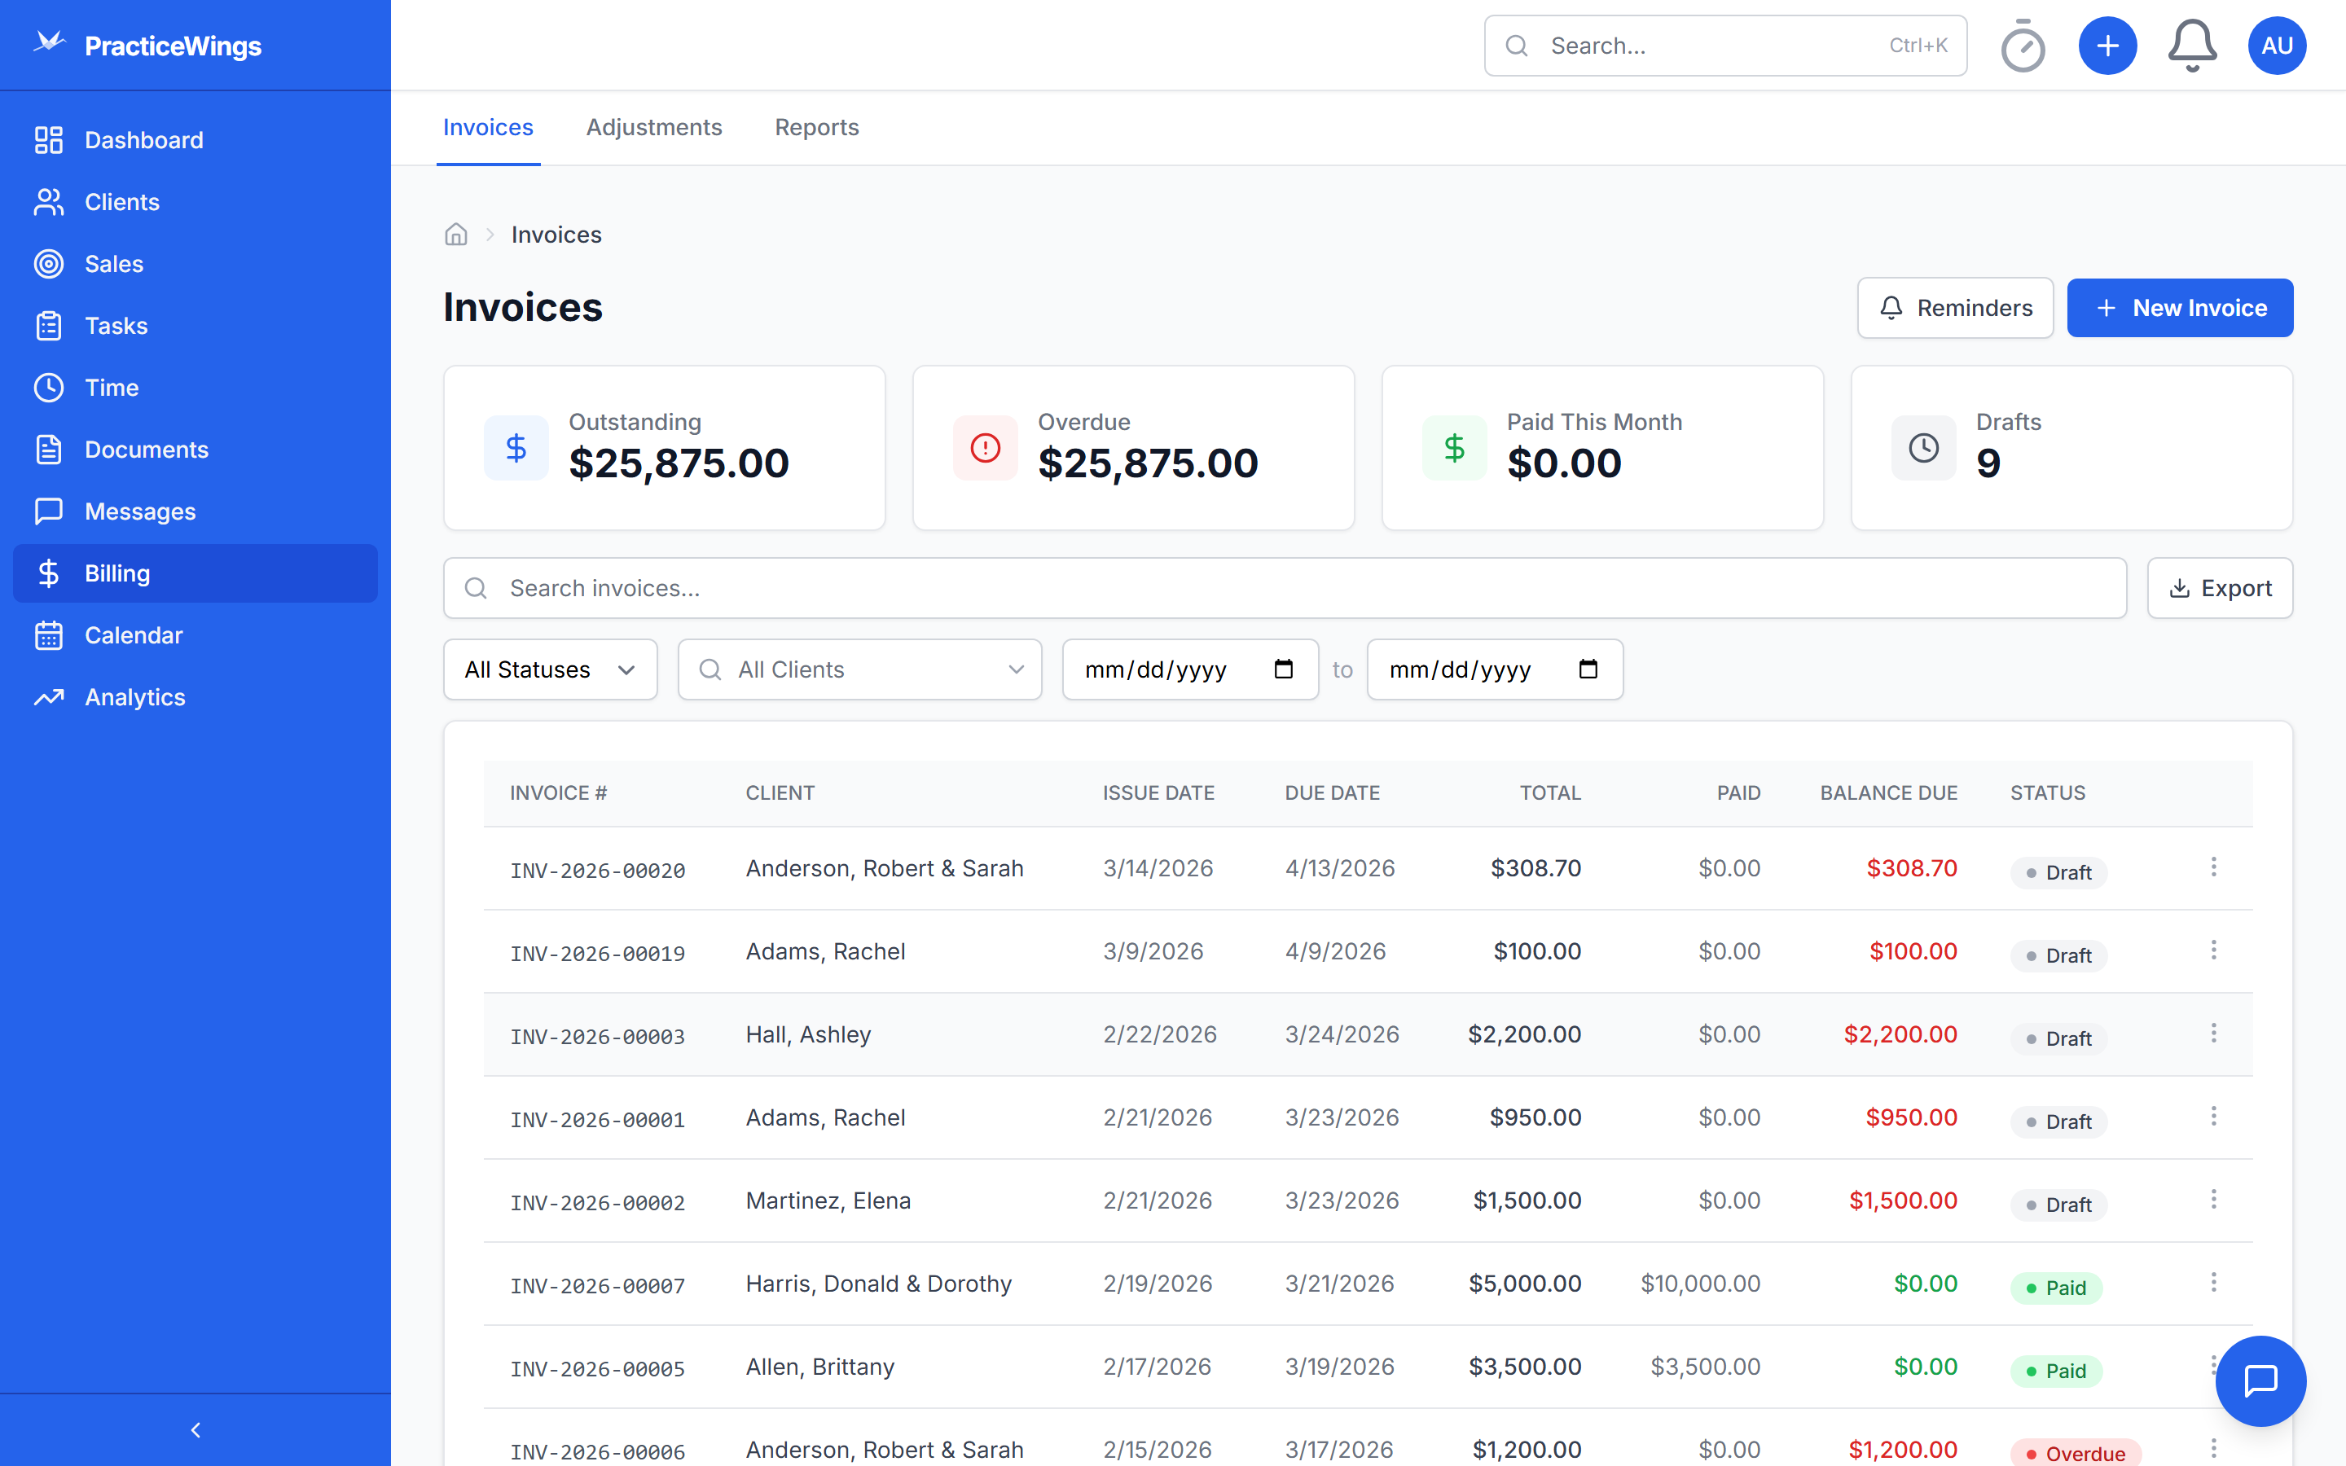
Task: Open invoice INV-2026-00005
Action: tap(597, 1368)
